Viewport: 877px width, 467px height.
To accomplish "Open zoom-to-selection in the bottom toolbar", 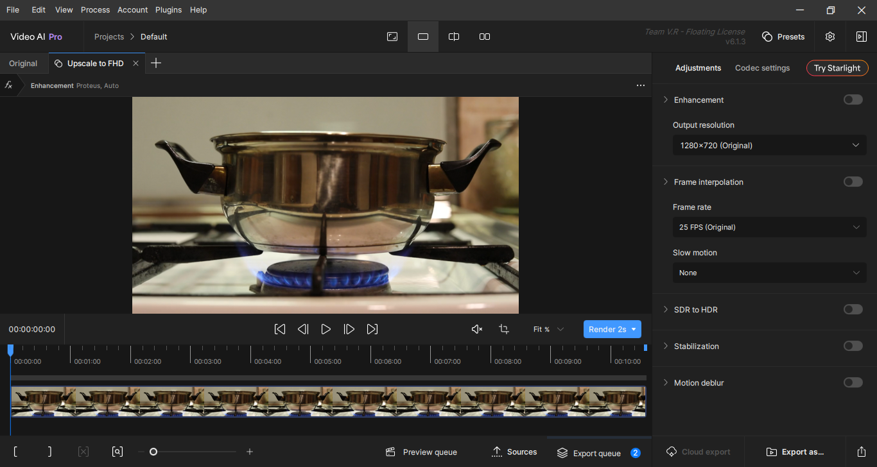I will click(117, 452).
